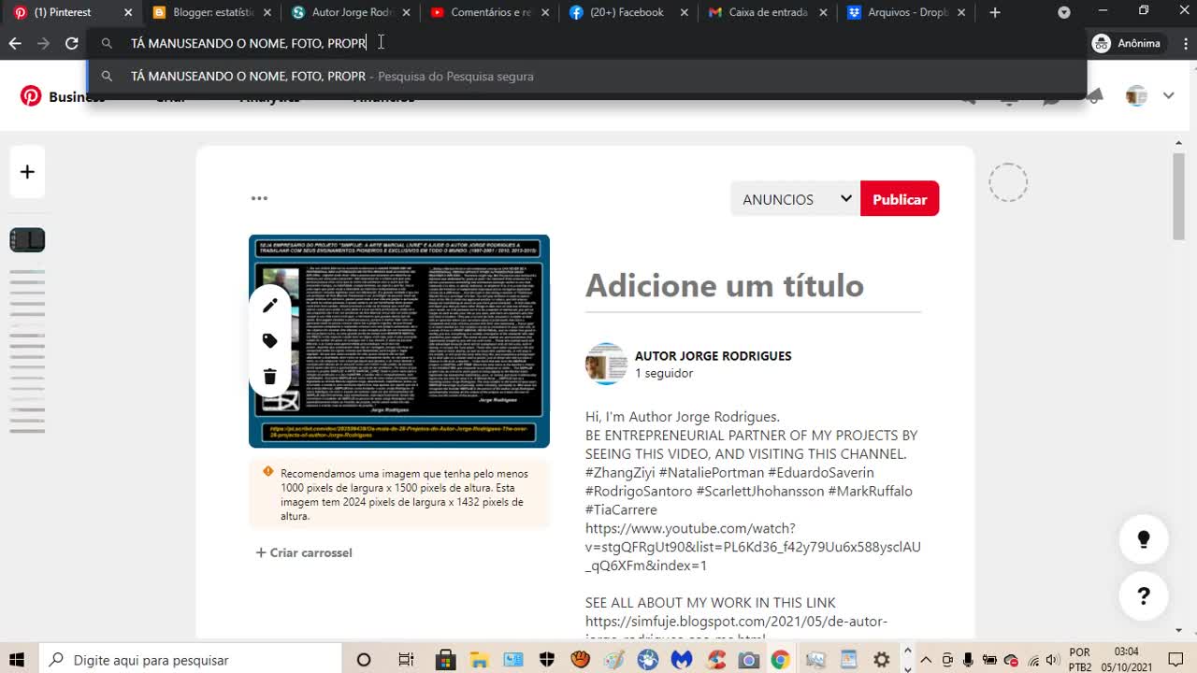Open the account options chevron

(1168, 96)
